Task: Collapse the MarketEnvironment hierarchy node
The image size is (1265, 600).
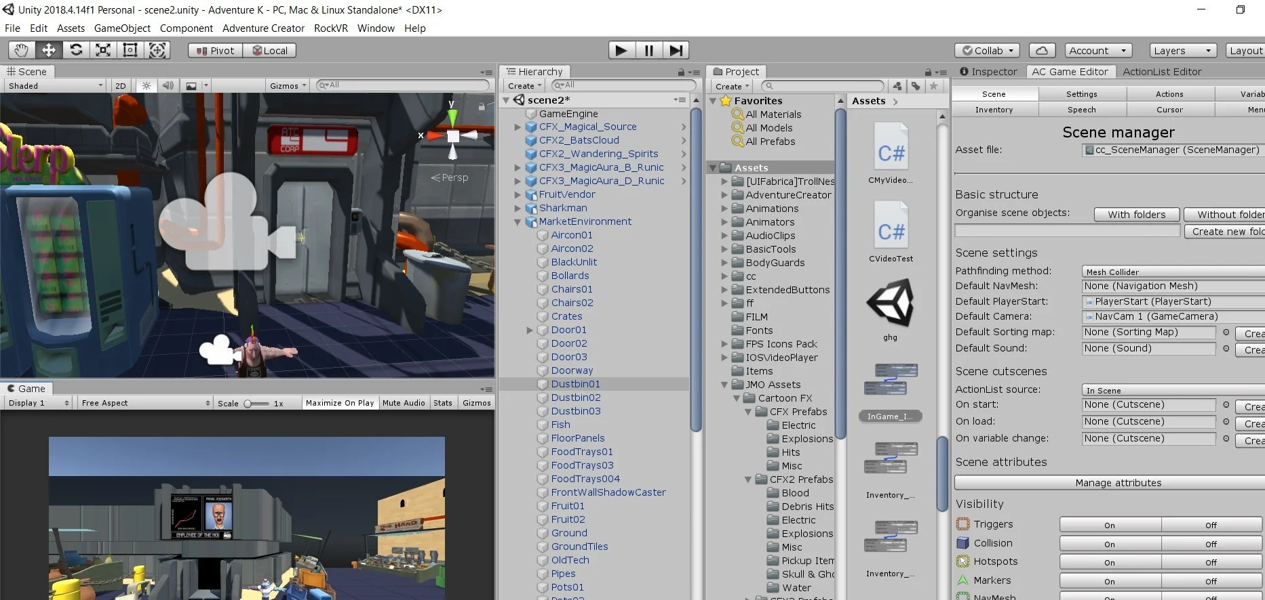Action: [518, 222]
